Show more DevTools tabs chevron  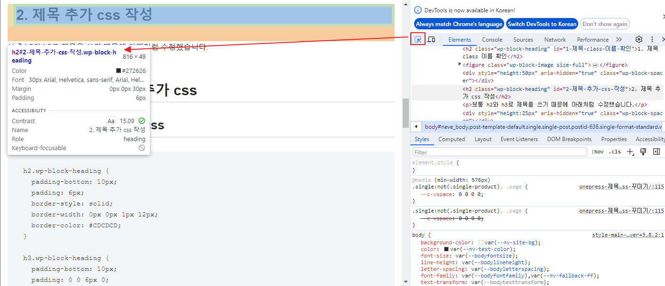pyautogui.click(x=619, y=39)
